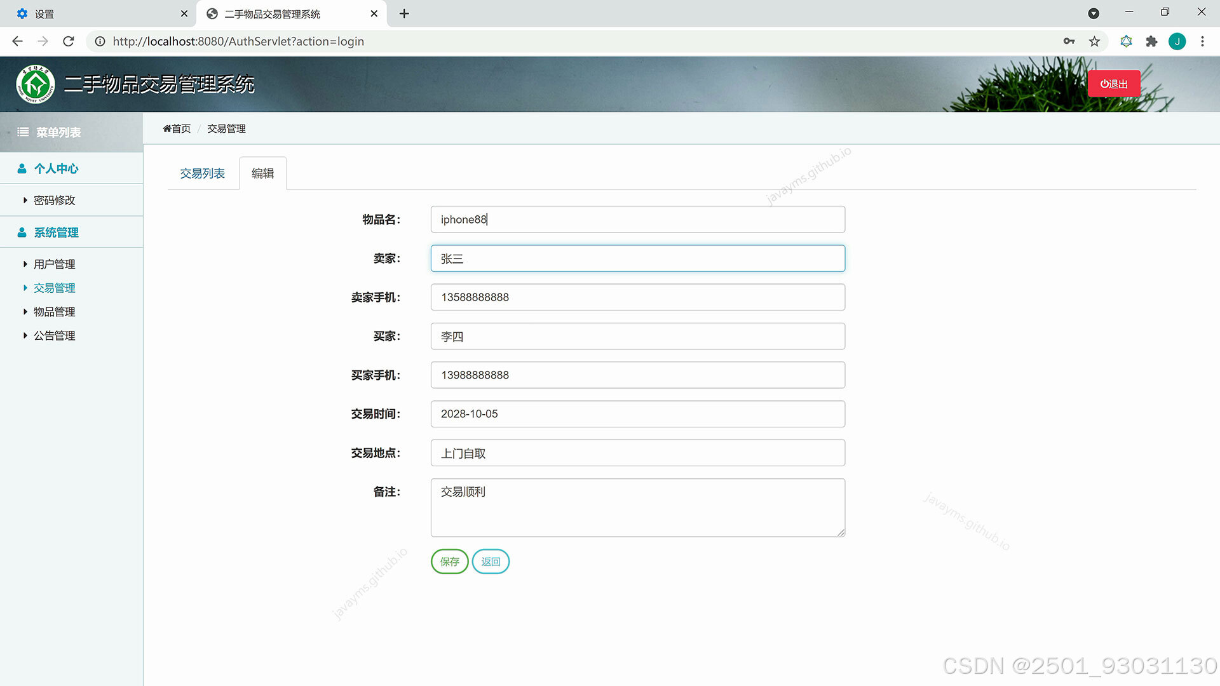Viewport: 1220px width, 686px height.
Task: Focus the 卖家 input field
Action: (638, 259)
